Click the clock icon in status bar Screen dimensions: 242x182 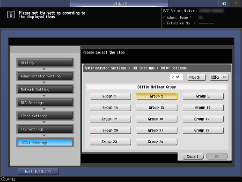pos(3,179)
